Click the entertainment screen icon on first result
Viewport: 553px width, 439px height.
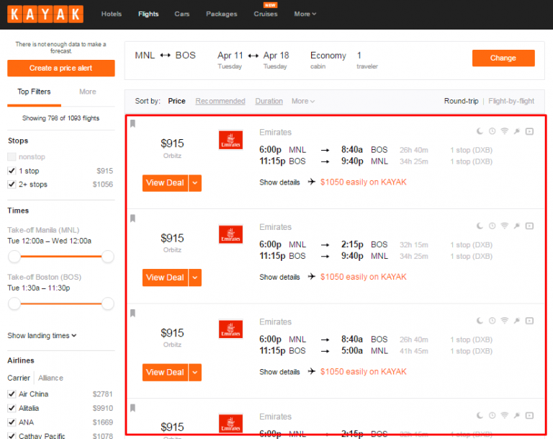click(529, 131)
